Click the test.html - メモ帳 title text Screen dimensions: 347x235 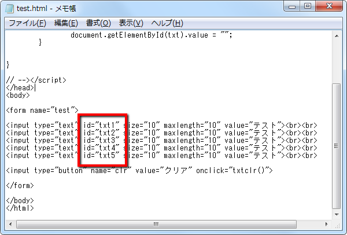[x=46, y=9]
